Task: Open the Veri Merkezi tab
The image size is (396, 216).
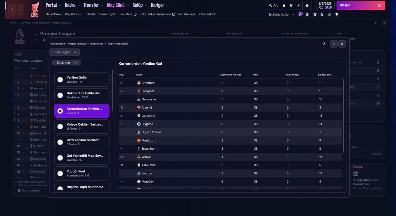Action: tap(187, 14)
